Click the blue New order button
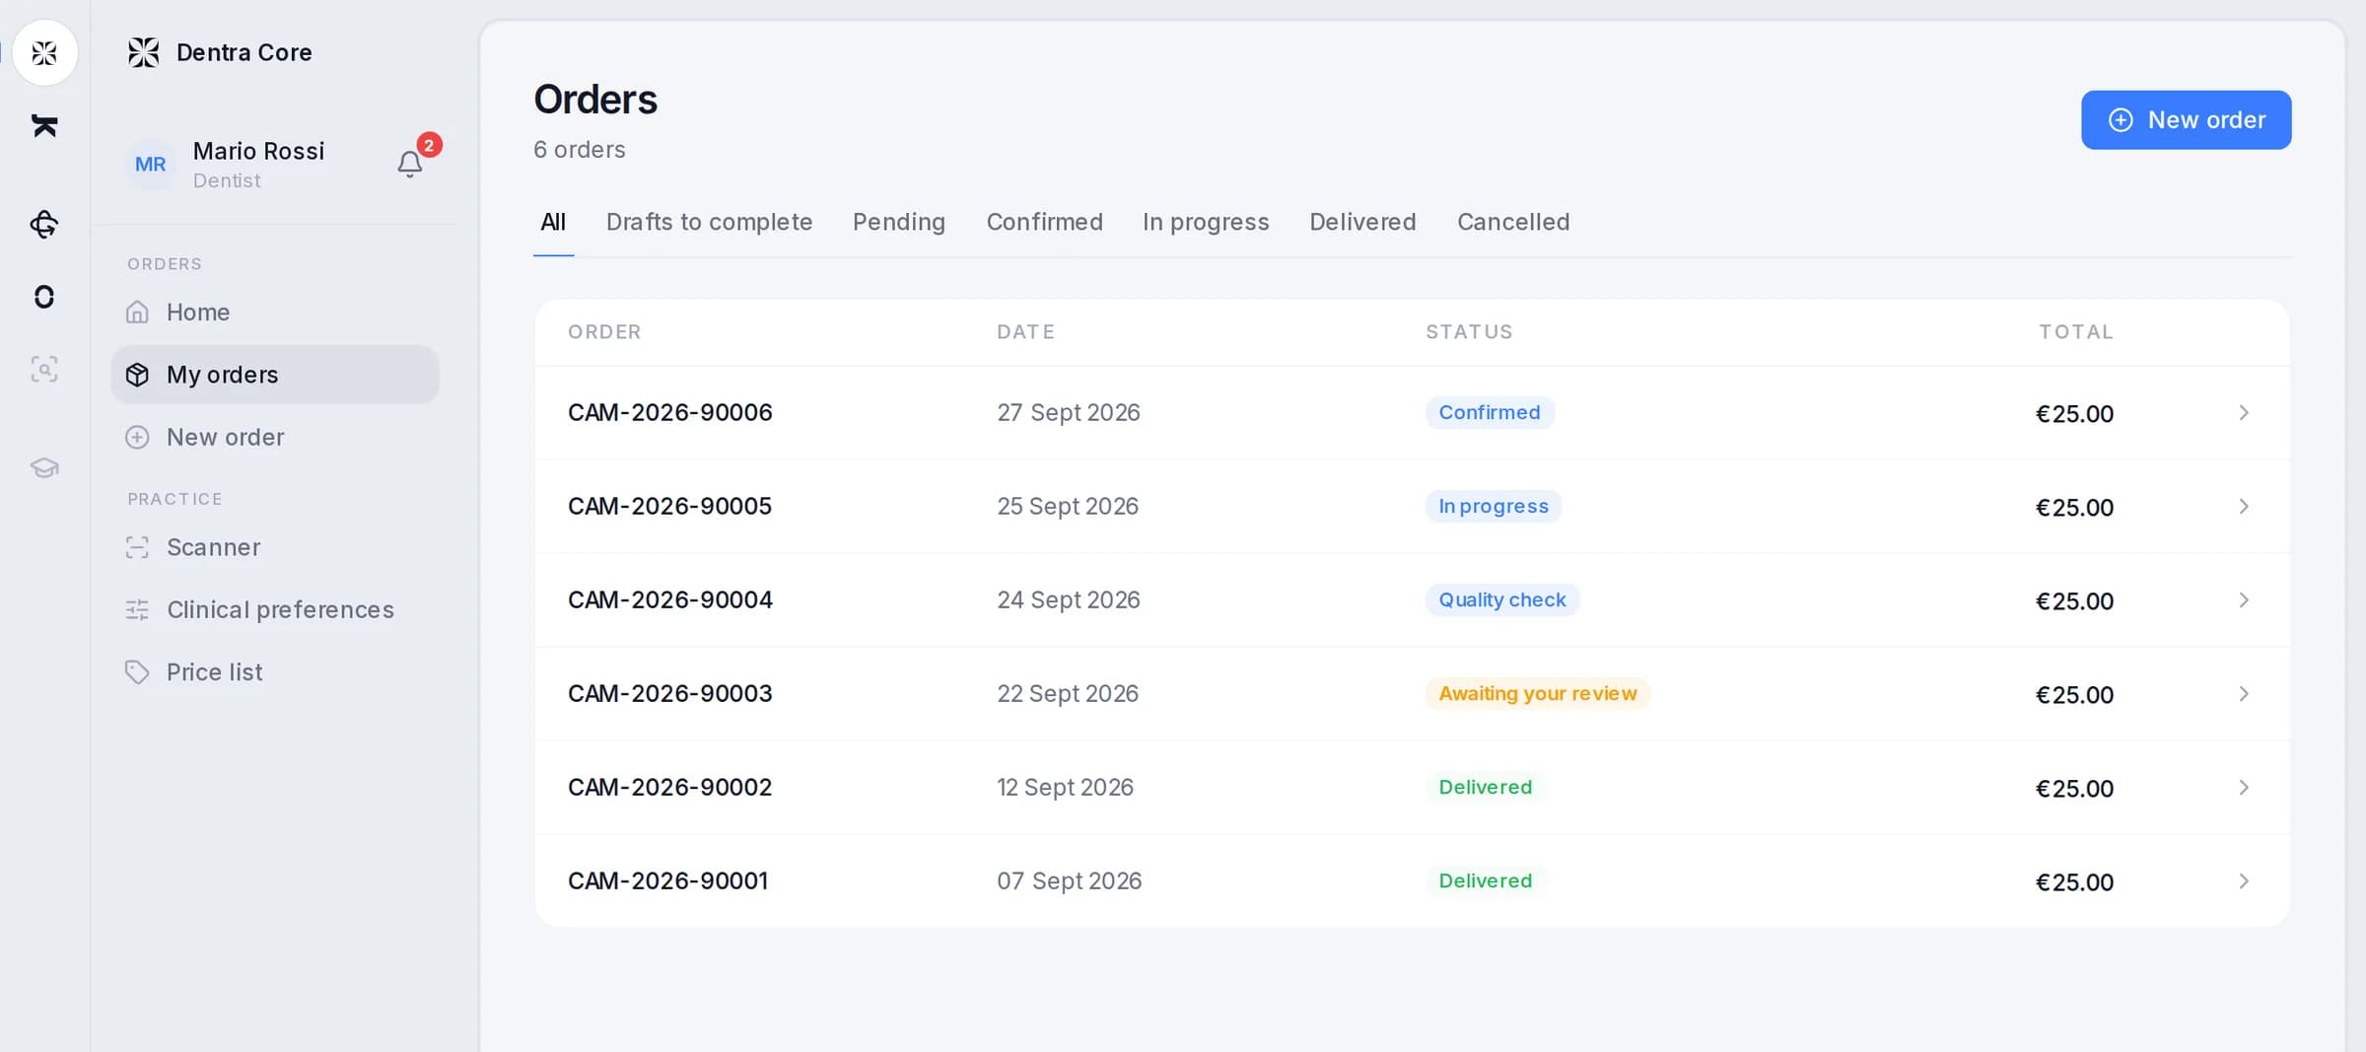This screenshot has width=2366, height=1052. point(2186,120)
